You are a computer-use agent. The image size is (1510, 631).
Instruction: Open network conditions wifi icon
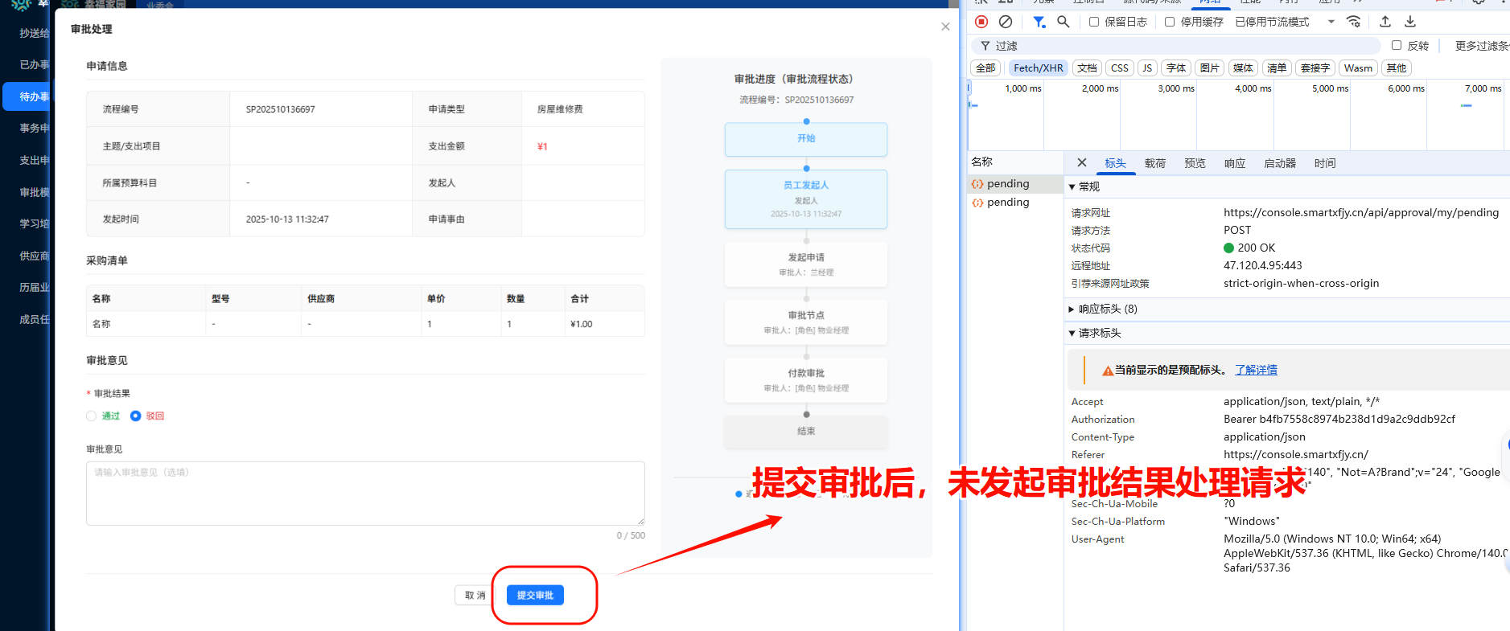tap(1354, 22)
